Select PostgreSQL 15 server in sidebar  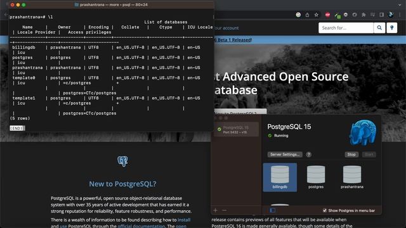tap(237, 129)
